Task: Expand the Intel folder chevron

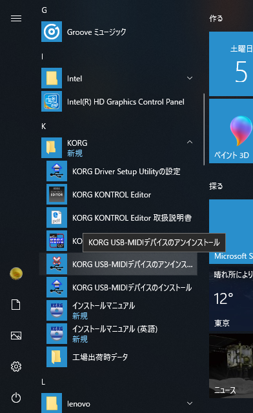Action: [190, 78]
